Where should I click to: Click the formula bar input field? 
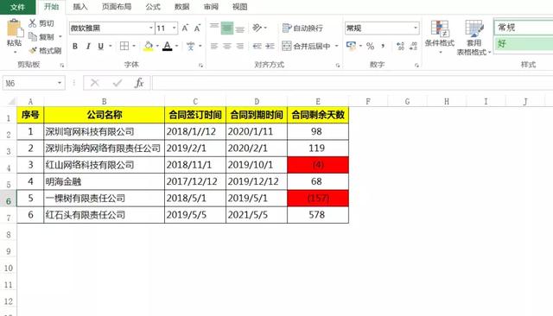353,83
